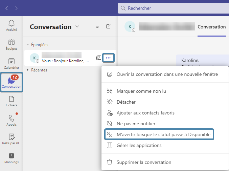
Task: Pop out pinned chat into new window
Action: [x=99, y=58]
